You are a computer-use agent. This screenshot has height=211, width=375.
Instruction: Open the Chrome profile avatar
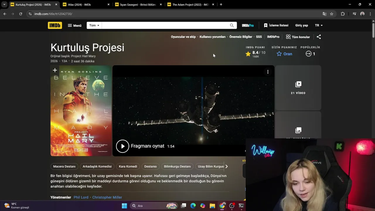[x=362, y=14]
